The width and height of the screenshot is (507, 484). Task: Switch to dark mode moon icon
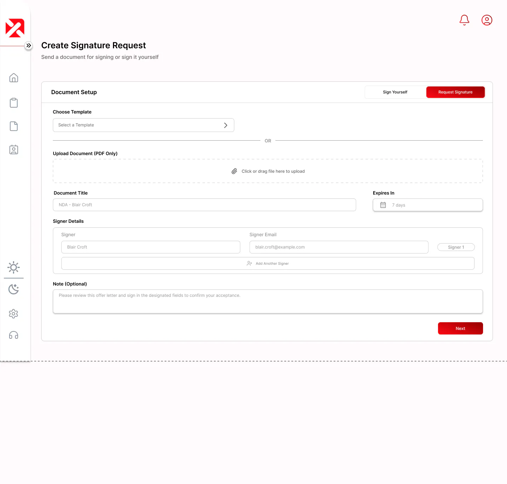pyautogui.click(x=14, y=289)
